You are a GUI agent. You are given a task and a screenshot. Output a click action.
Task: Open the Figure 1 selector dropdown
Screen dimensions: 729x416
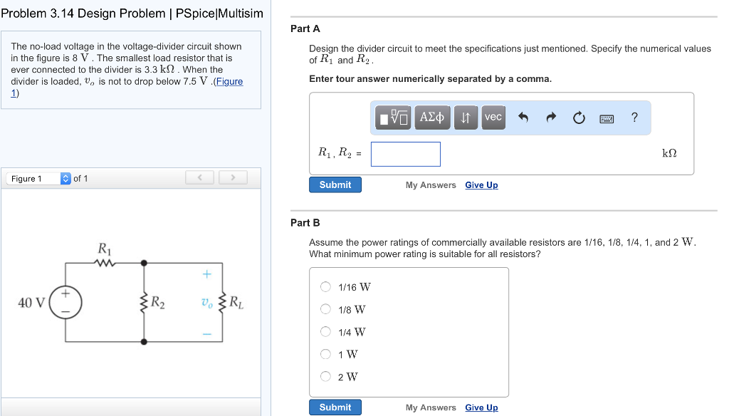coord(66,178)
